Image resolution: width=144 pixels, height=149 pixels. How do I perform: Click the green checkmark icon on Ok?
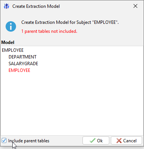(93, 141)
